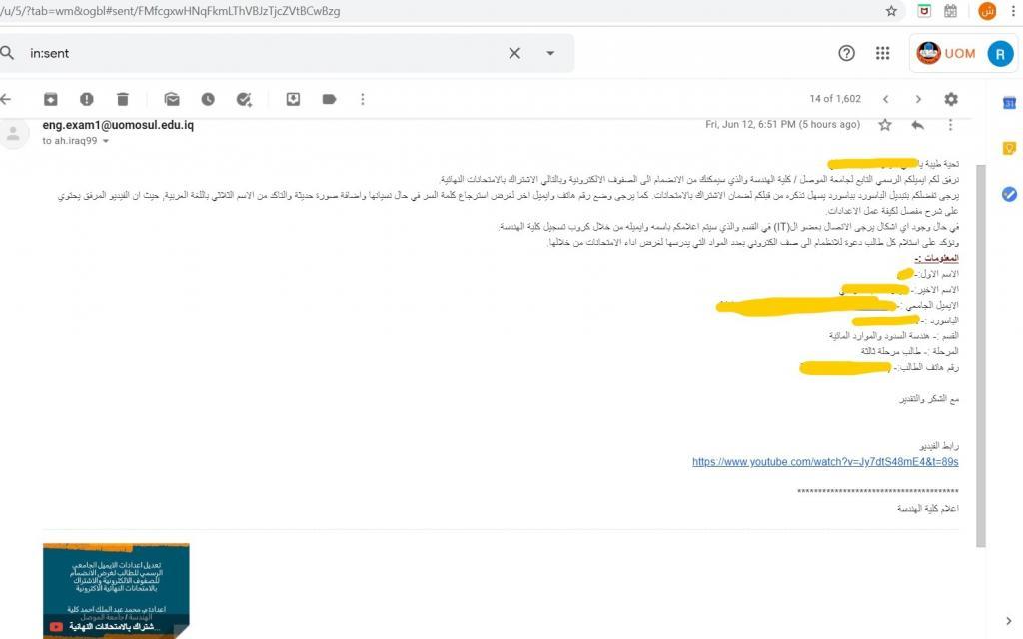The height and width of the screenshot is (639, 1023).
Task: Clear the in:sent search with X
Action: pos(514,54)
